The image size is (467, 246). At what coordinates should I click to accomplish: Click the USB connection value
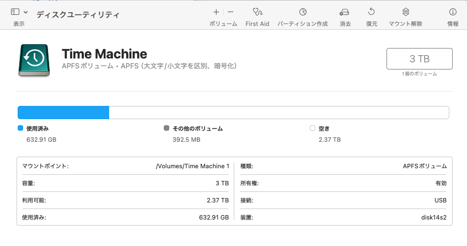441,200
